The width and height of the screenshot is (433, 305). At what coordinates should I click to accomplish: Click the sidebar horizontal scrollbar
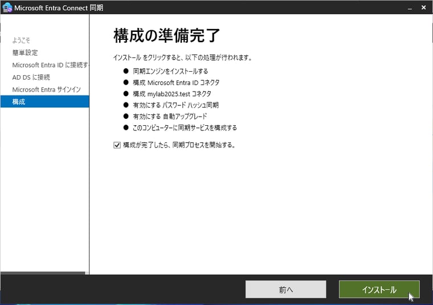[x=43, y=273]
